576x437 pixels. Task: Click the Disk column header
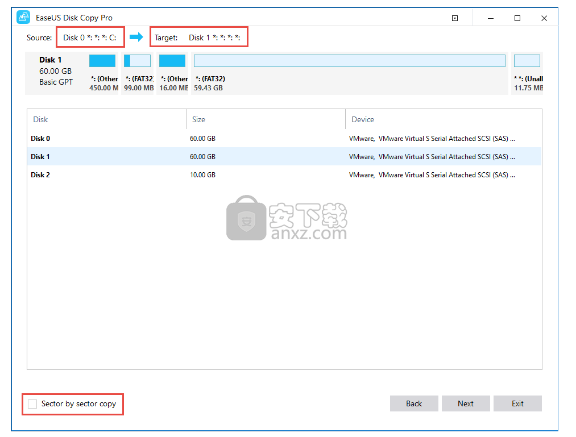106,119
